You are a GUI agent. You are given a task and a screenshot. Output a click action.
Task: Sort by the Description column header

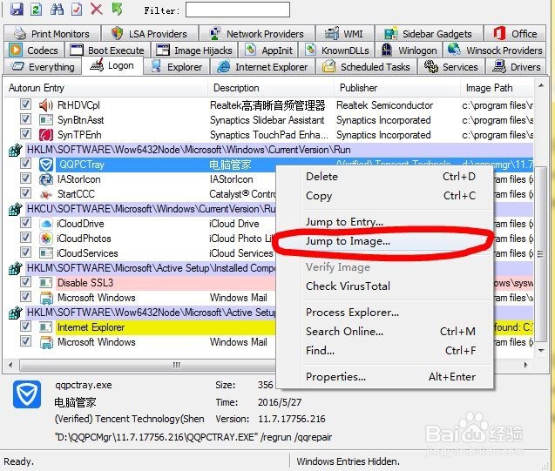[271, 87]
